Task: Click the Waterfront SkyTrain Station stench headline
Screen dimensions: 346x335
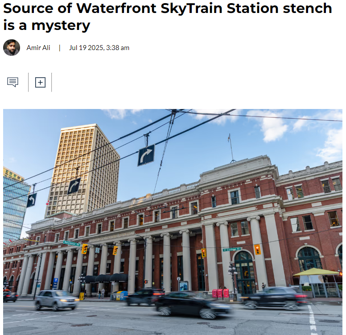Action: pos(168,17)
